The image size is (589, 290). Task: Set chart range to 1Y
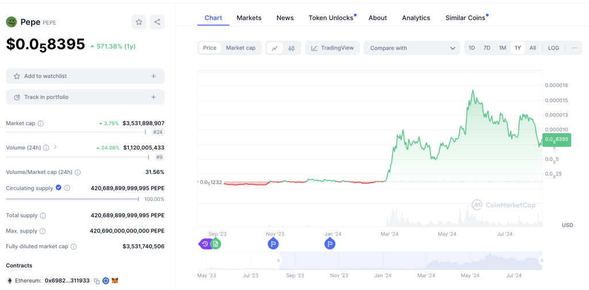coord(518,48)
